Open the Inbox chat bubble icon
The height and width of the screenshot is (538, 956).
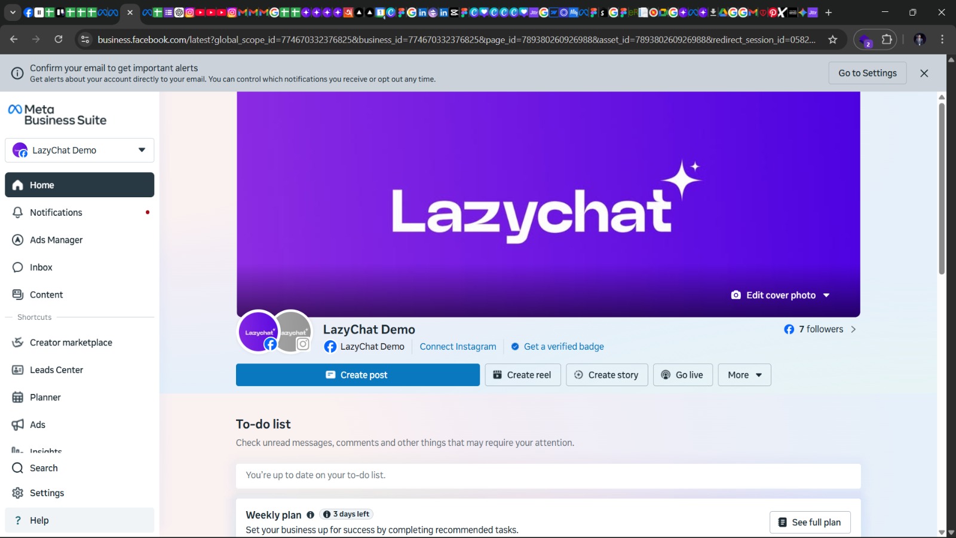coord(18,267)
